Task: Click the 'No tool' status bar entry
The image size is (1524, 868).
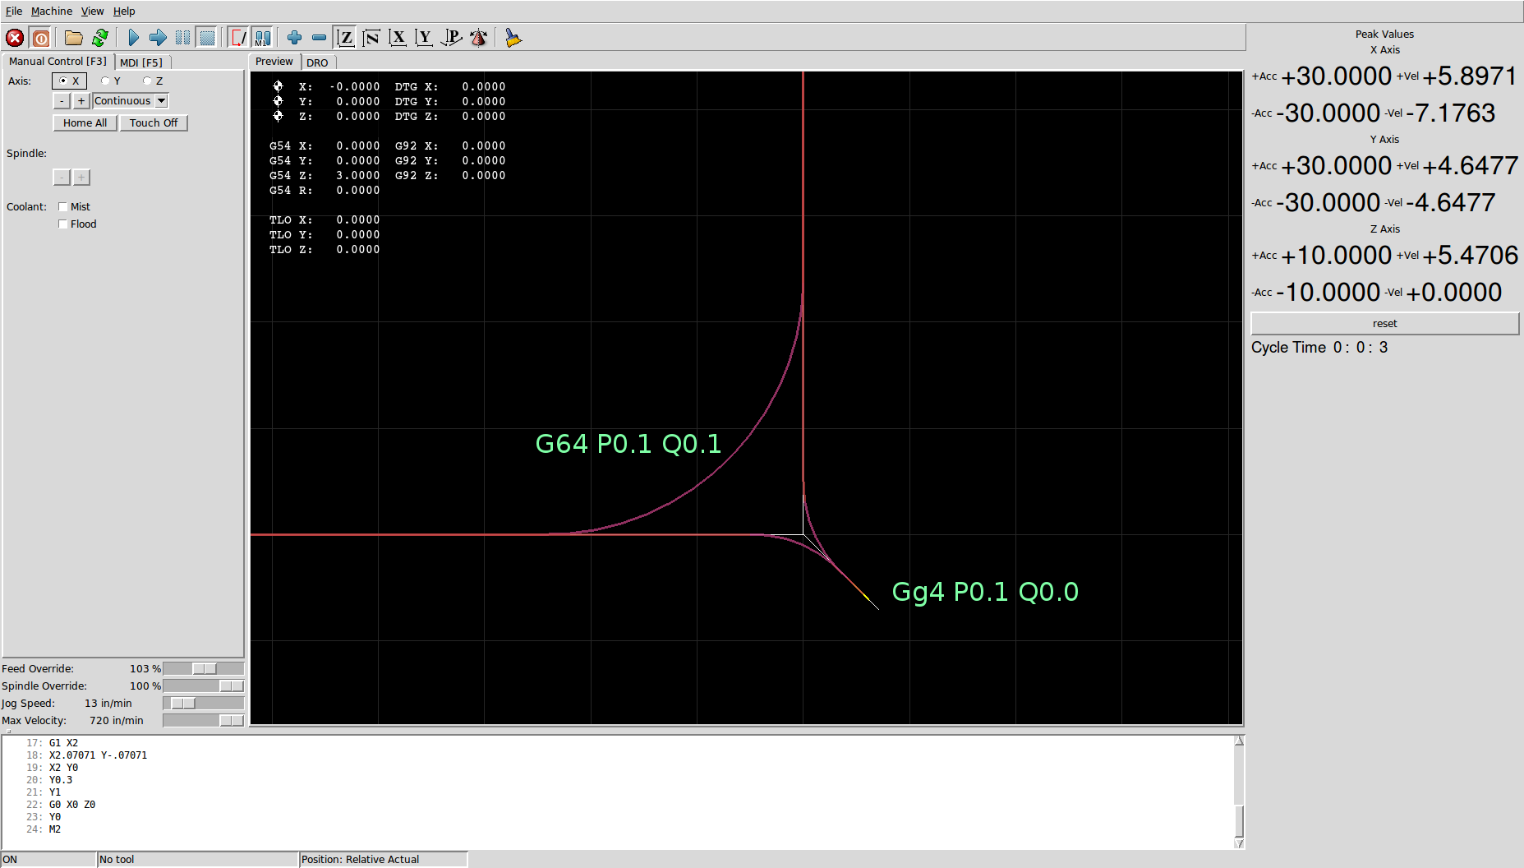Action: click(x=197, y=860)
